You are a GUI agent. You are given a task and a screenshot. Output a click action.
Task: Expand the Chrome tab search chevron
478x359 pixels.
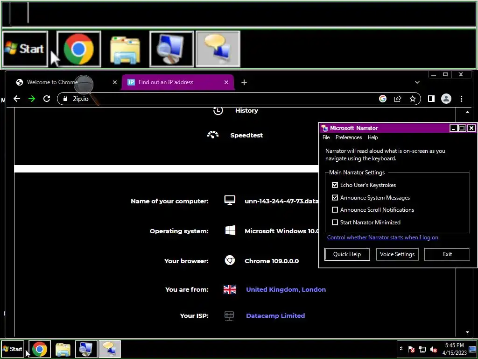(x=417, y=82)
